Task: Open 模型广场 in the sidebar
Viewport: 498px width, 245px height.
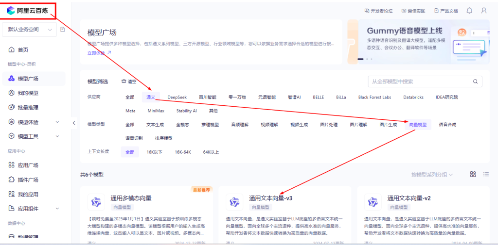Action: point(28,79)
